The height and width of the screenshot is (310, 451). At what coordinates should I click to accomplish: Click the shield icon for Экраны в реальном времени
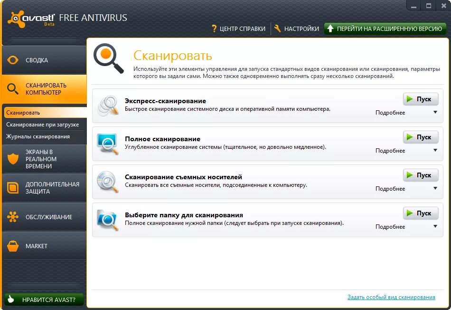[x=13, y=159]
